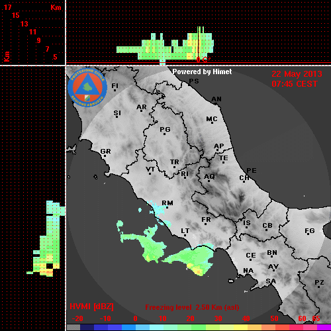Click the '9' altitude label

(x=39, y=40)
